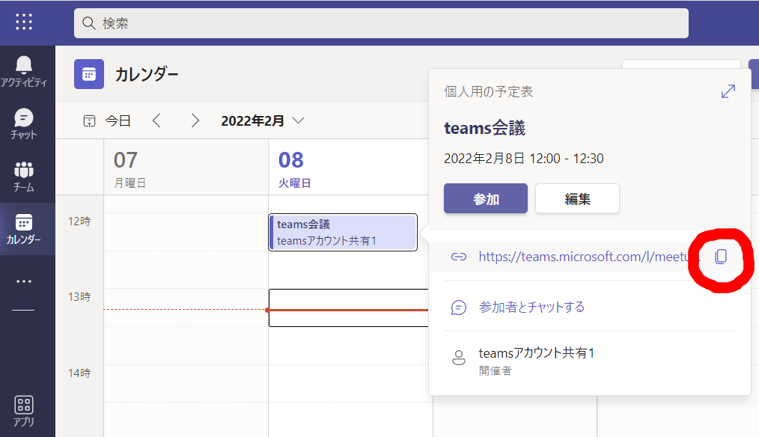Image resolution: width=759 pixels, height=437 pixels.
Task: Expand the meeting details popup
Action: click(728, 91)
